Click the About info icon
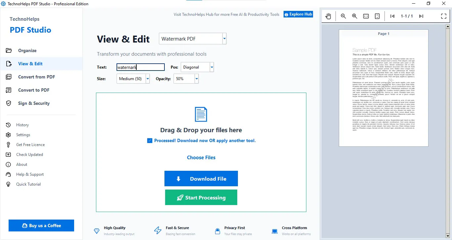The image size is (452, 240). (x=9, y=165)
